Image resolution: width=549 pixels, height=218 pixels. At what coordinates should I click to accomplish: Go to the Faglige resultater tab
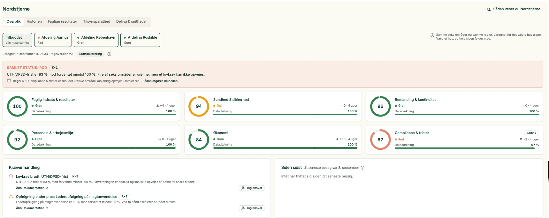[x=63, y=22]
